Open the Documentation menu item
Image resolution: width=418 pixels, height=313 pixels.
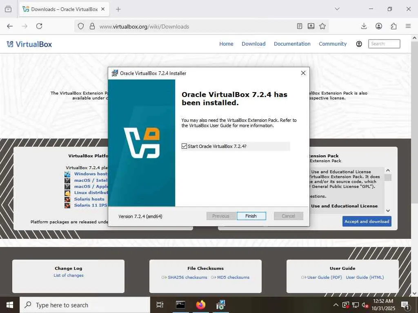pos(292,44)
